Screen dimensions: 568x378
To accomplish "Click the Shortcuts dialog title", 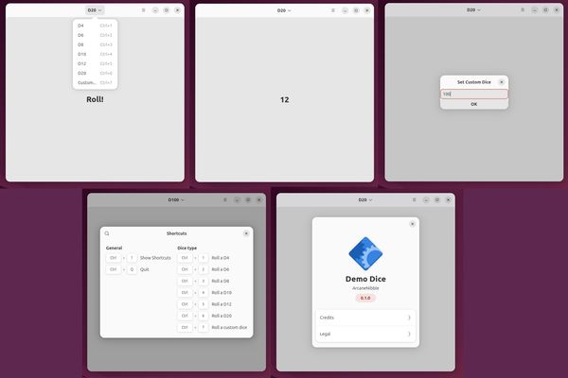I will [176, 233].
